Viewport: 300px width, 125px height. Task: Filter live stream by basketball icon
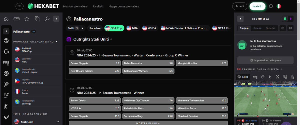(263, 77)
